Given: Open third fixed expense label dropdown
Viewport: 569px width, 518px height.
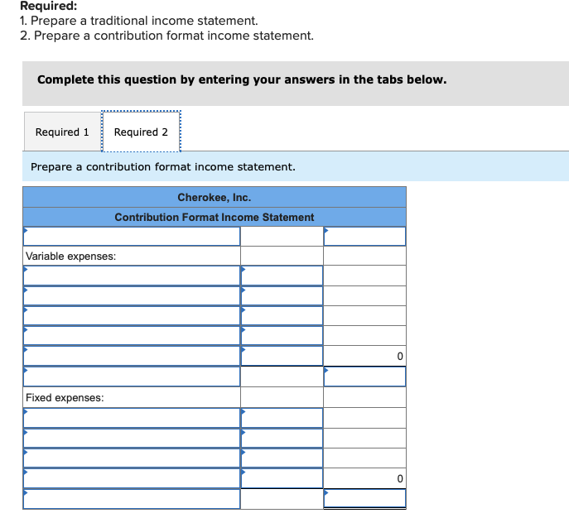Looking at the screenshot, I should [x=132, y=458].
